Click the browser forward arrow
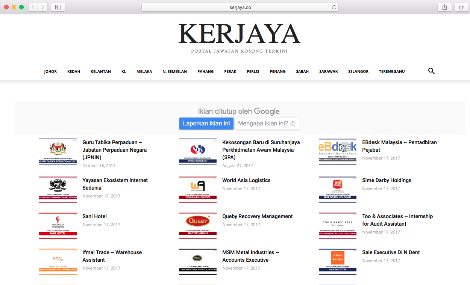This screenshot has height=285, width=470. 42,7
